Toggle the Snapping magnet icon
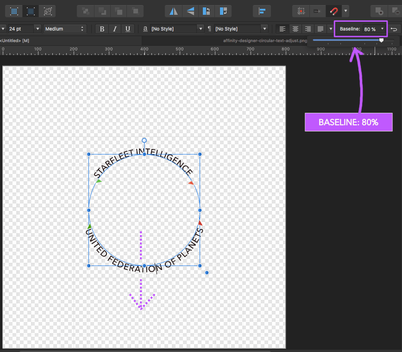This screenshot has width=402, height=352. point(333,11)
